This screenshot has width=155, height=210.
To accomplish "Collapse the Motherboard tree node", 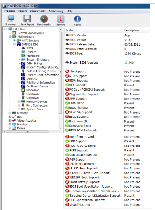I will click(10, 37).
